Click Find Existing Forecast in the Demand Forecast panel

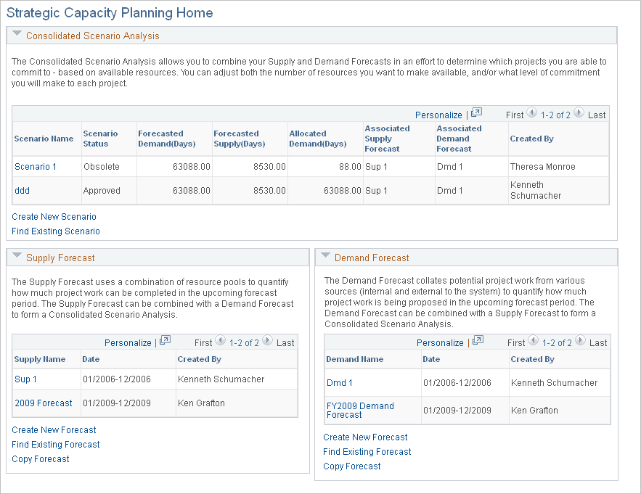pos(367,451)
